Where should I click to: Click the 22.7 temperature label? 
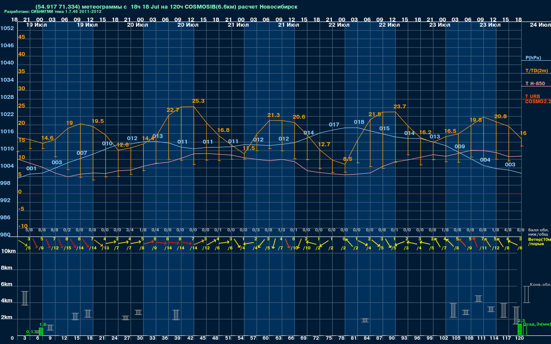173,110
